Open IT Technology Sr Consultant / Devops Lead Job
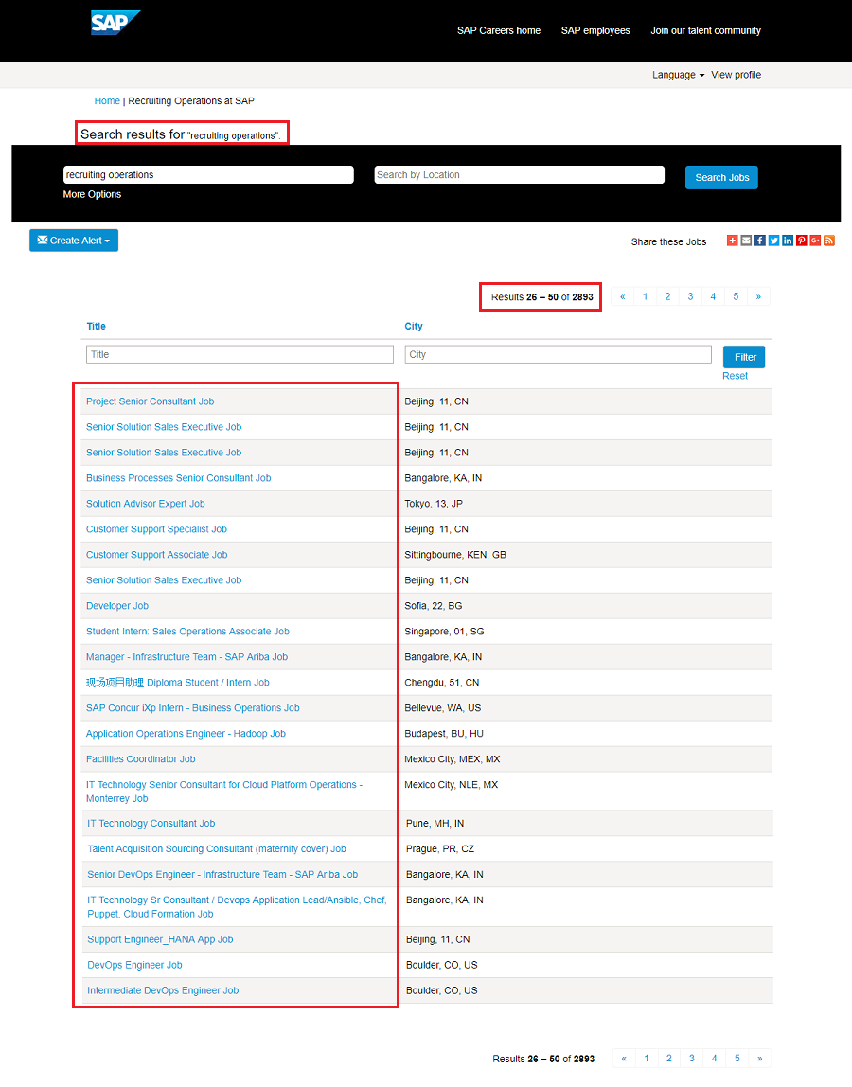852x1087 pixels. pyautogui.click(x=237, y=907)
